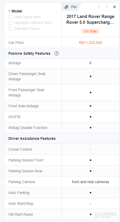Select the Parking Camera row value
This screenshot has height=222, width=120.
coord(90,182)
